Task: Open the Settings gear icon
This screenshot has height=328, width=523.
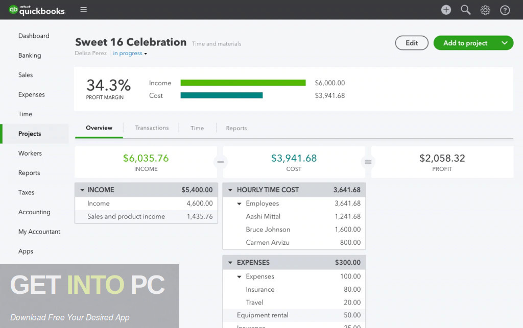Action: (485, 10)
